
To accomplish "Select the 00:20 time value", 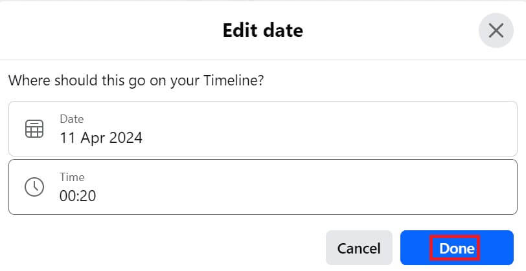I will (78, 196).
